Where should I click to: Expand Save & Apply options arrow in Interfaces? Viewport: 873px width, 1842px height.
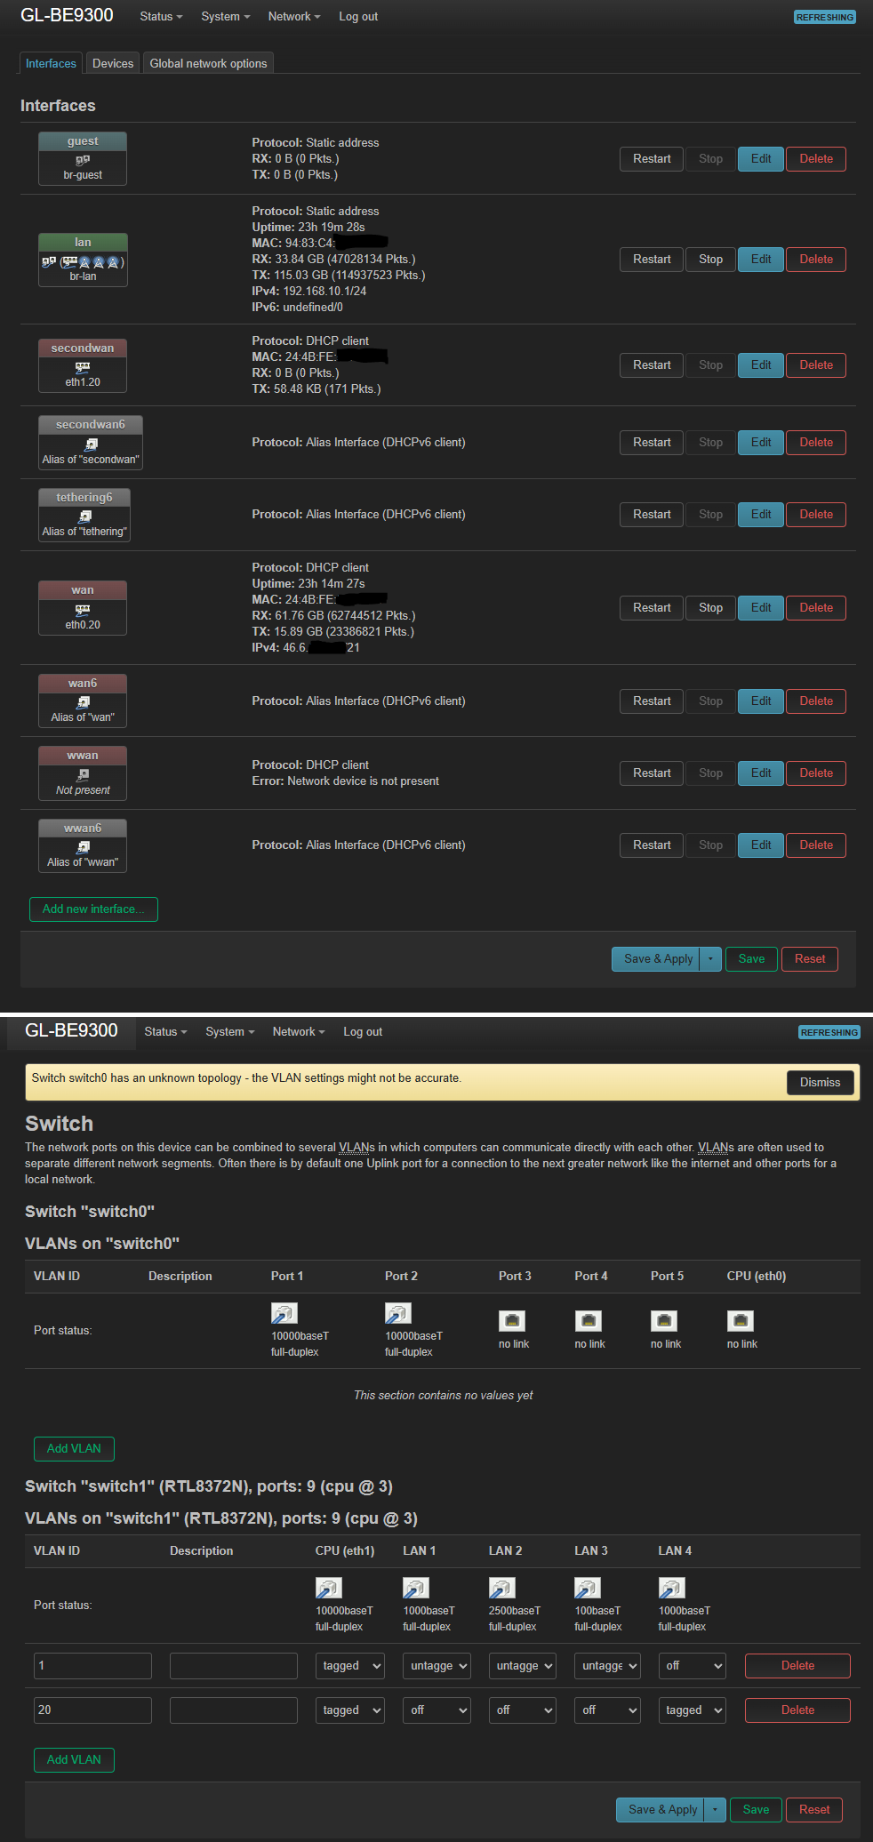coord(710,959)
